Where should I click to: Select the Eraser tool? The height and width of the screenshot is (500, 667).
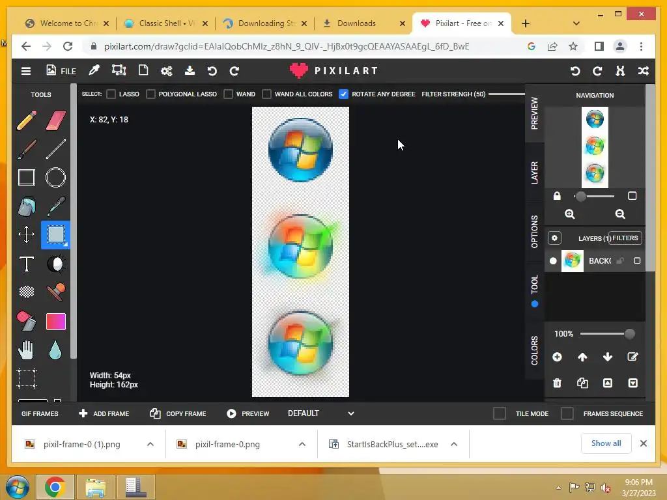pyautogui.click(x=56, y=120)
